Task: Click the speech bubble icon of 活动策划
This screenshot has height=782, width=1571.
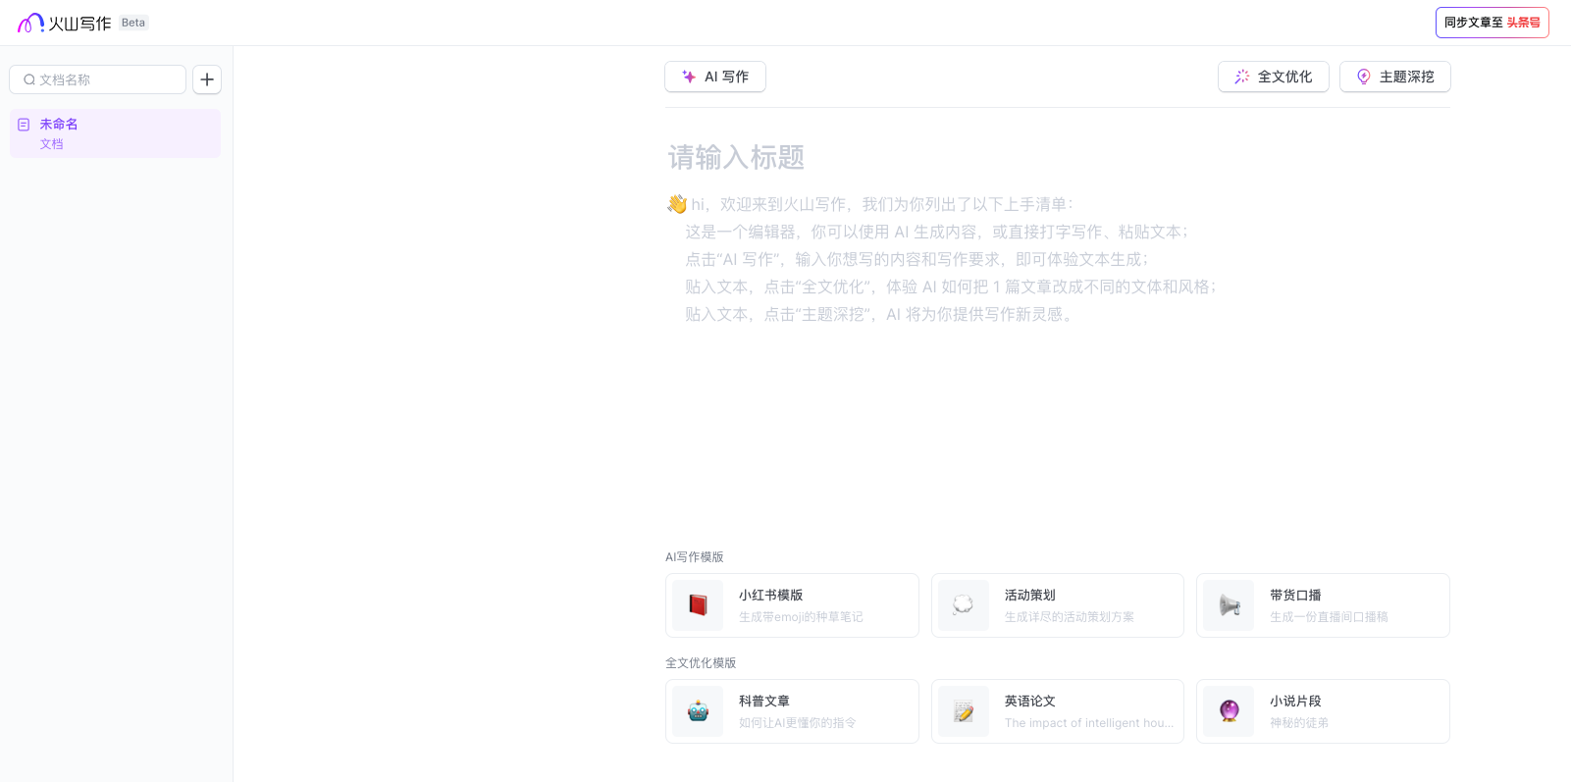Action: click(964, 605)
